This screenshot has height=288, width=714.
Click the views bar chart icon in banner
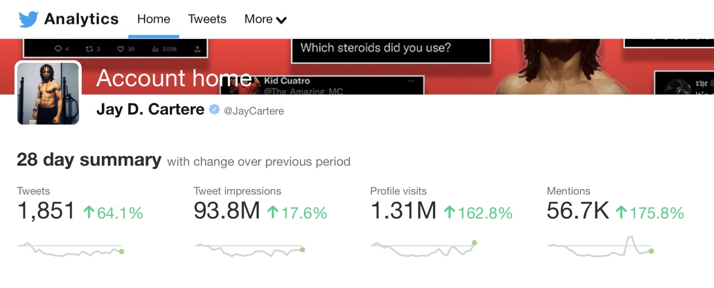(x=155, y=49)
